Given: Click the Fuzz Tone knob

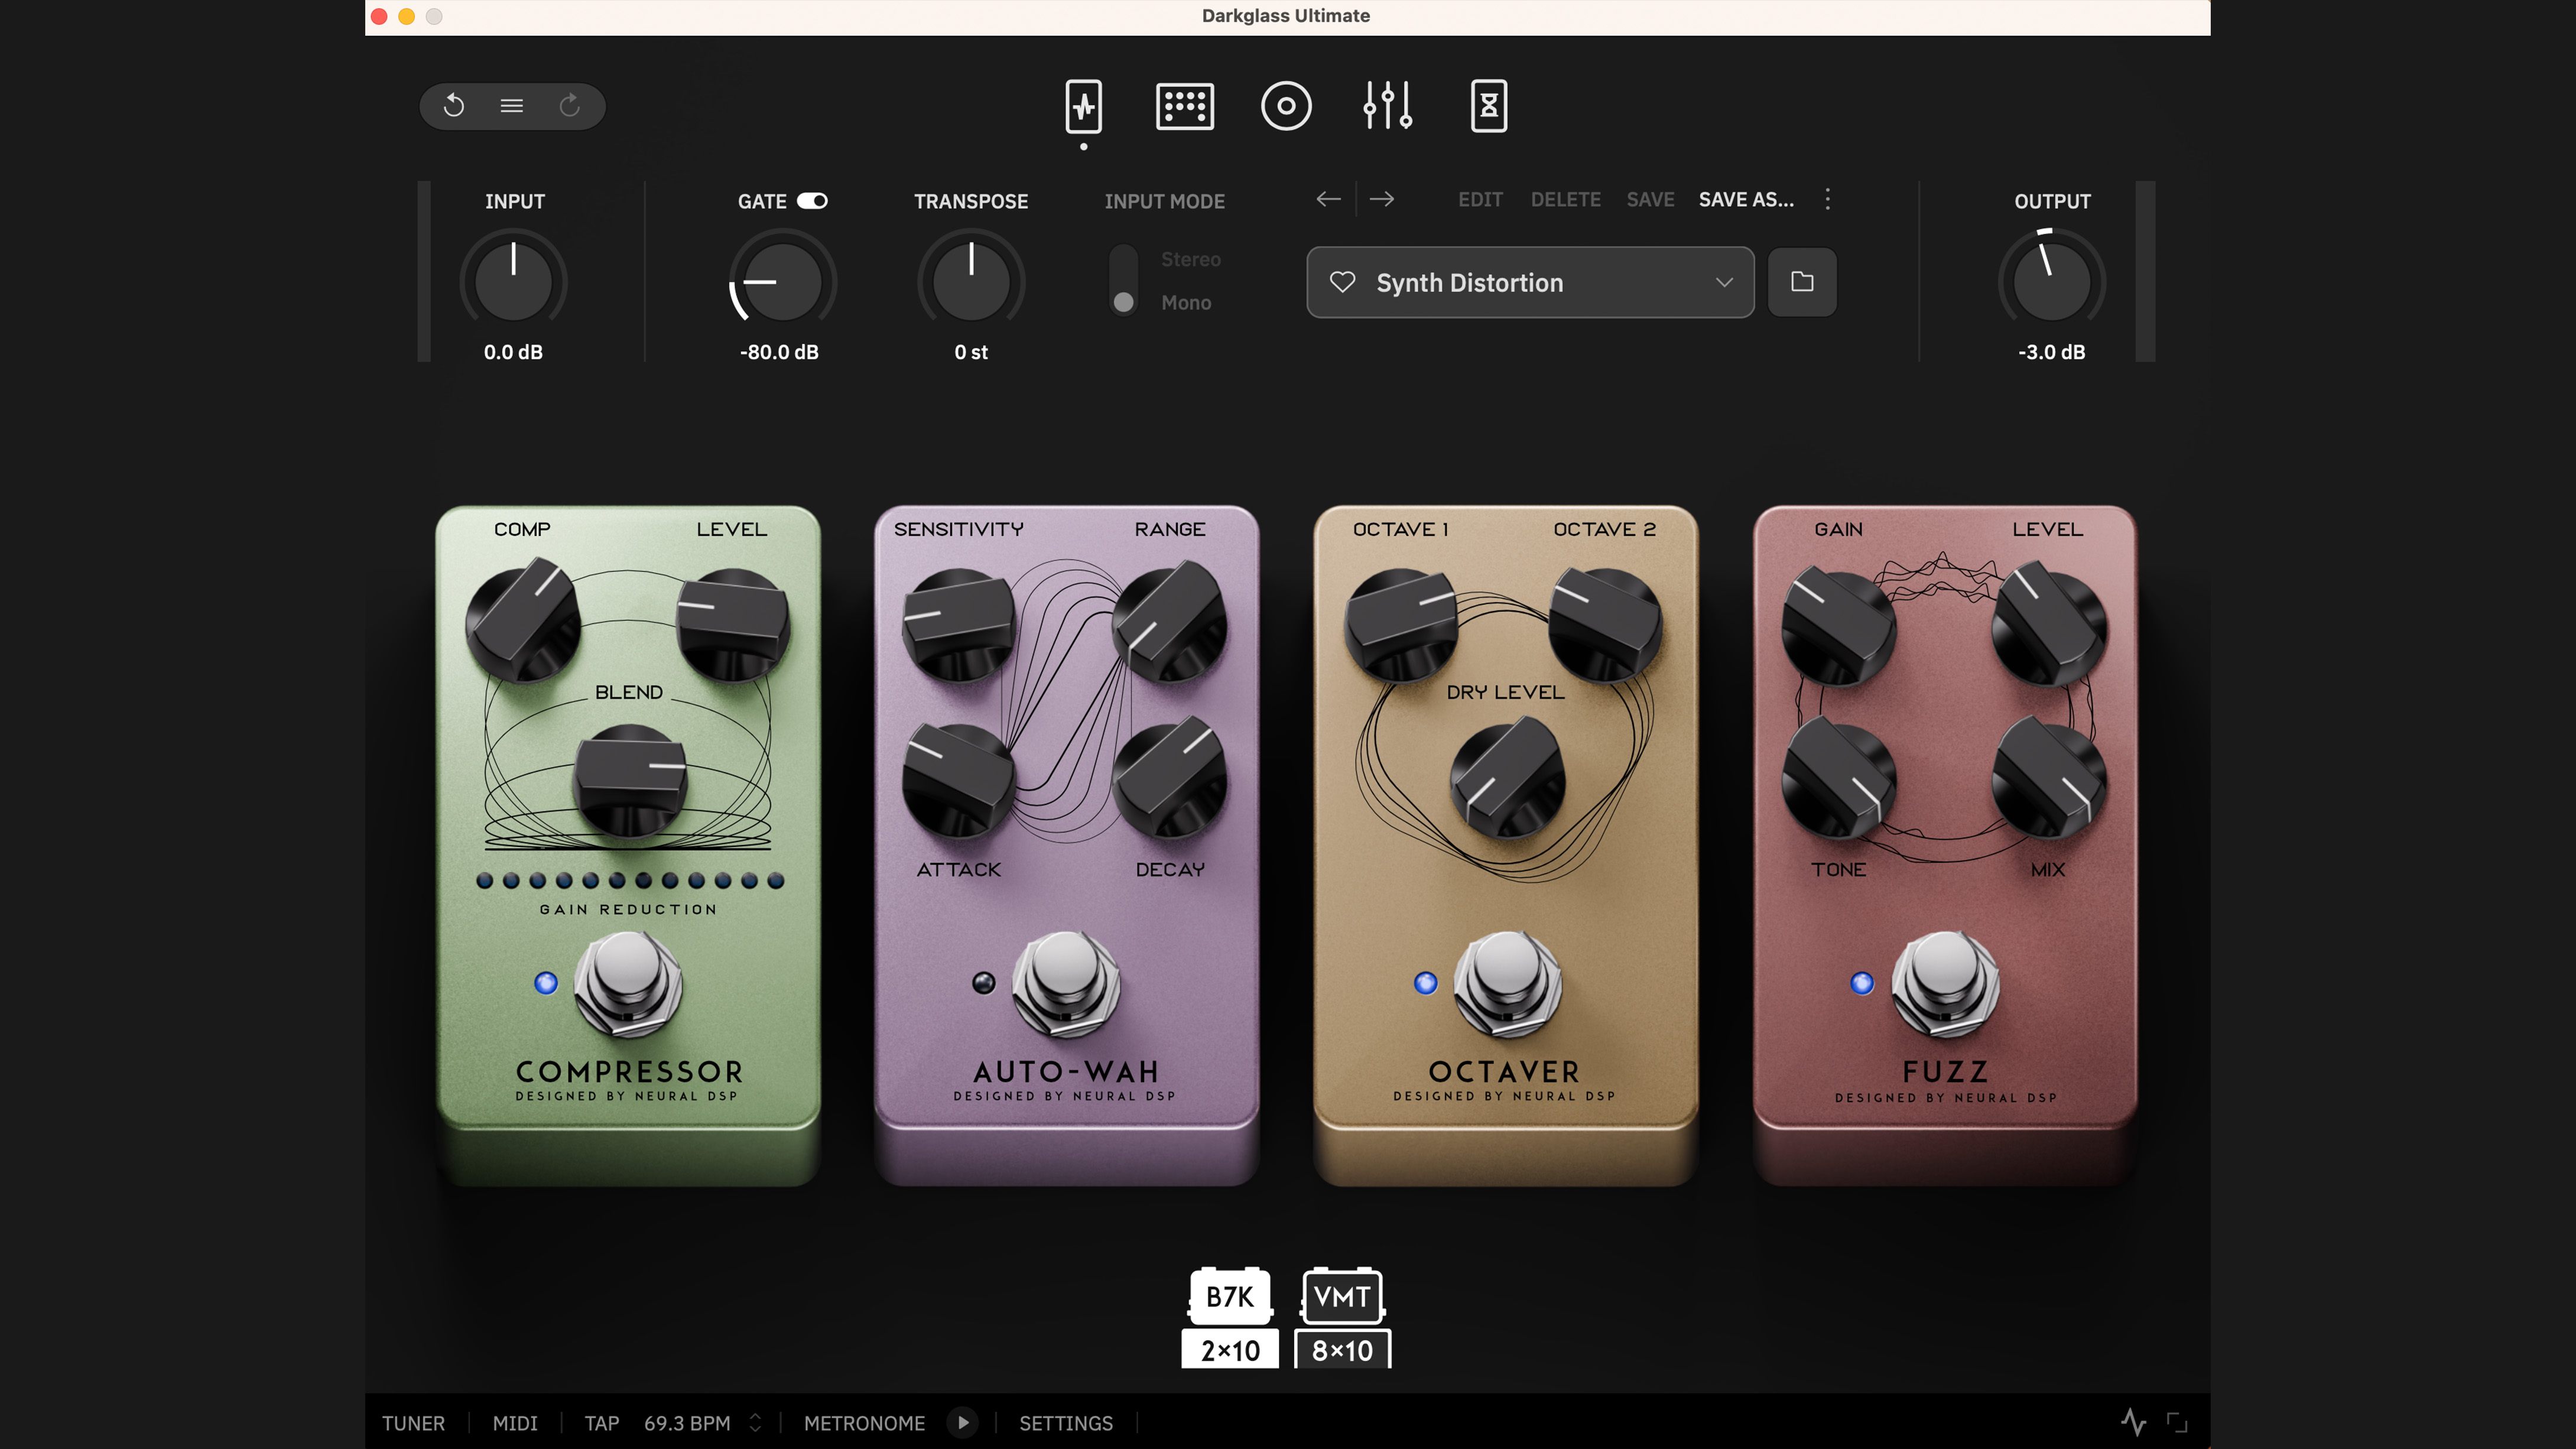Looking at the screenshot, I should coord(1839,779).
